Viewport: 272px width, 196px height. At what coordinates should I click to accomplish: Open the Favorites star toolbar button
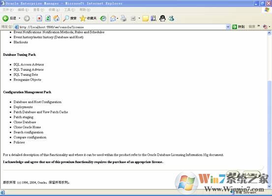[88, 18]
